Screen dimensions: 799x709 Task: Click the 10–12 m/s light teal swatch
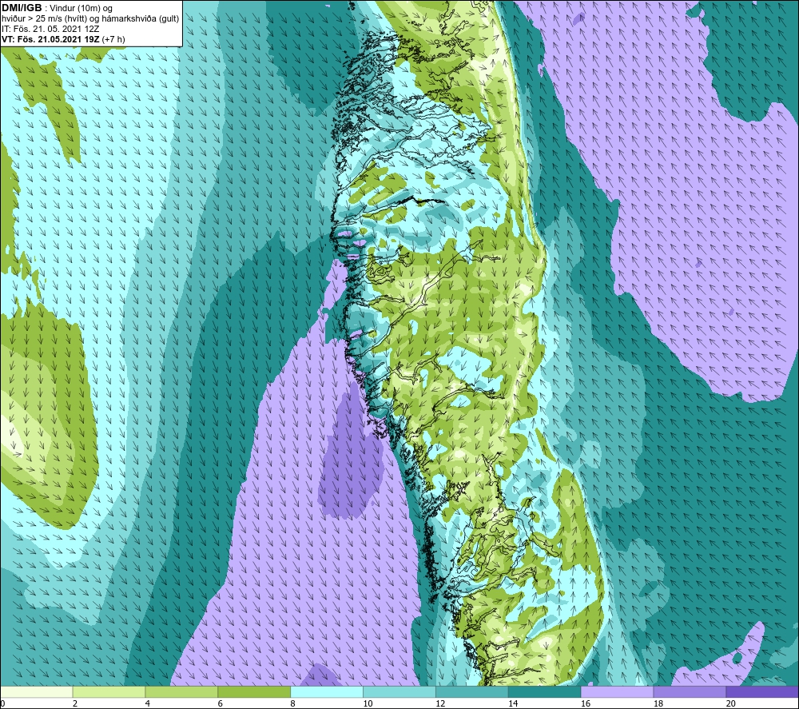pos(399,692)
